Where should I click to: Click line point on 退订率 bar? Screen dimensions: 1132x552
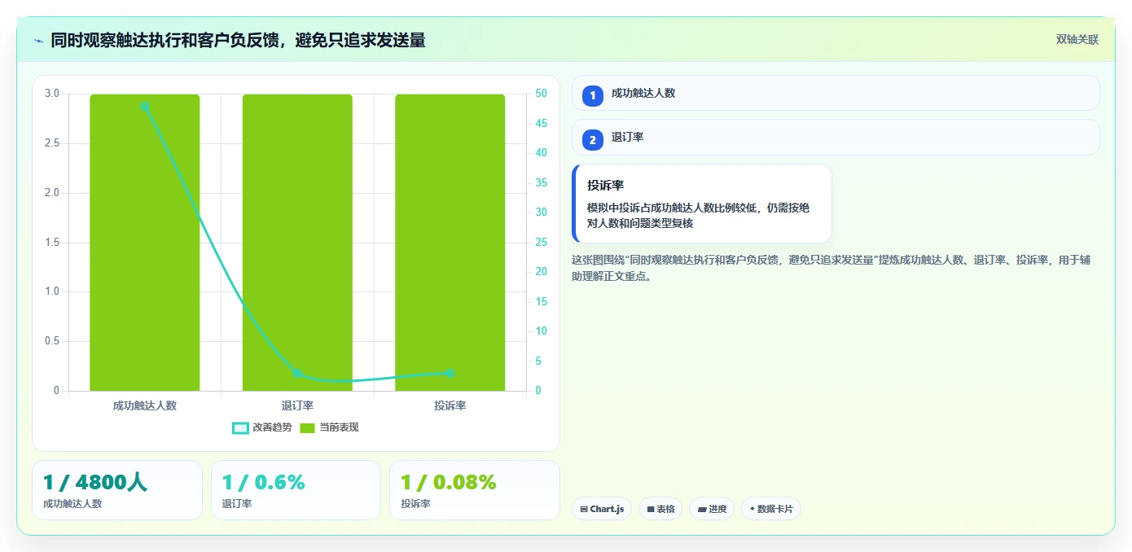297,374
